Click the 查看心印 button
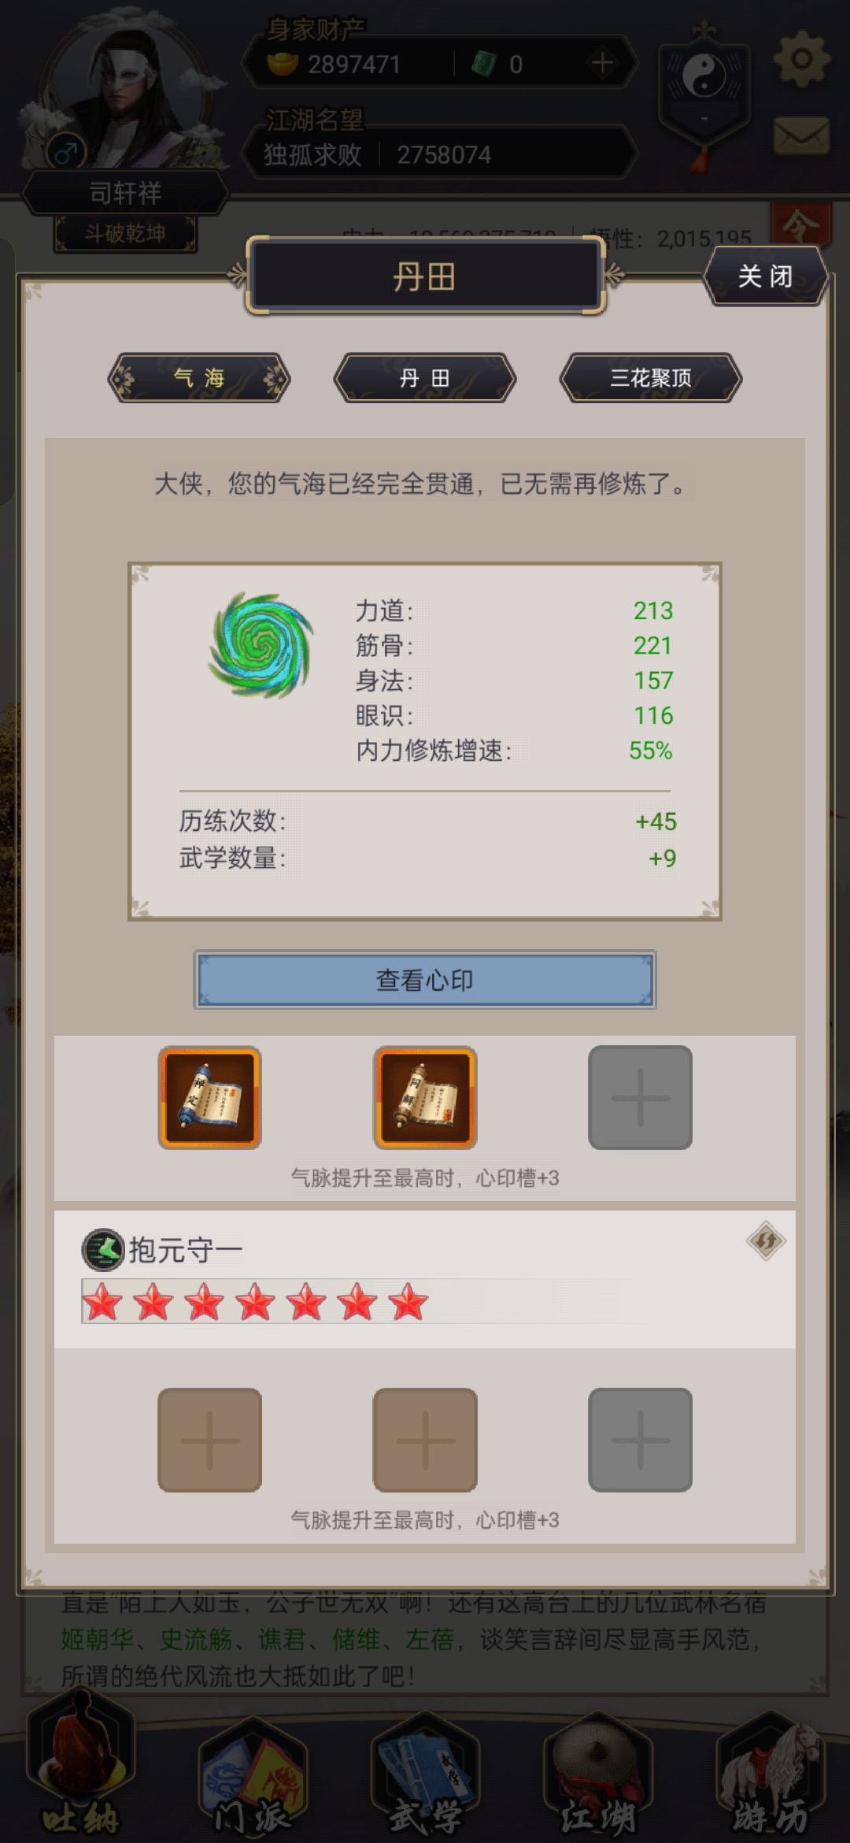Screen dimensions: 850x1843 click(425, 980)
